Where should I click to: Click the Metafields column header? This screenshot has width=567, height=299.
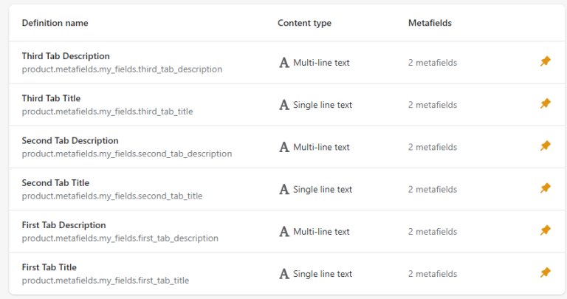(430, 23)
